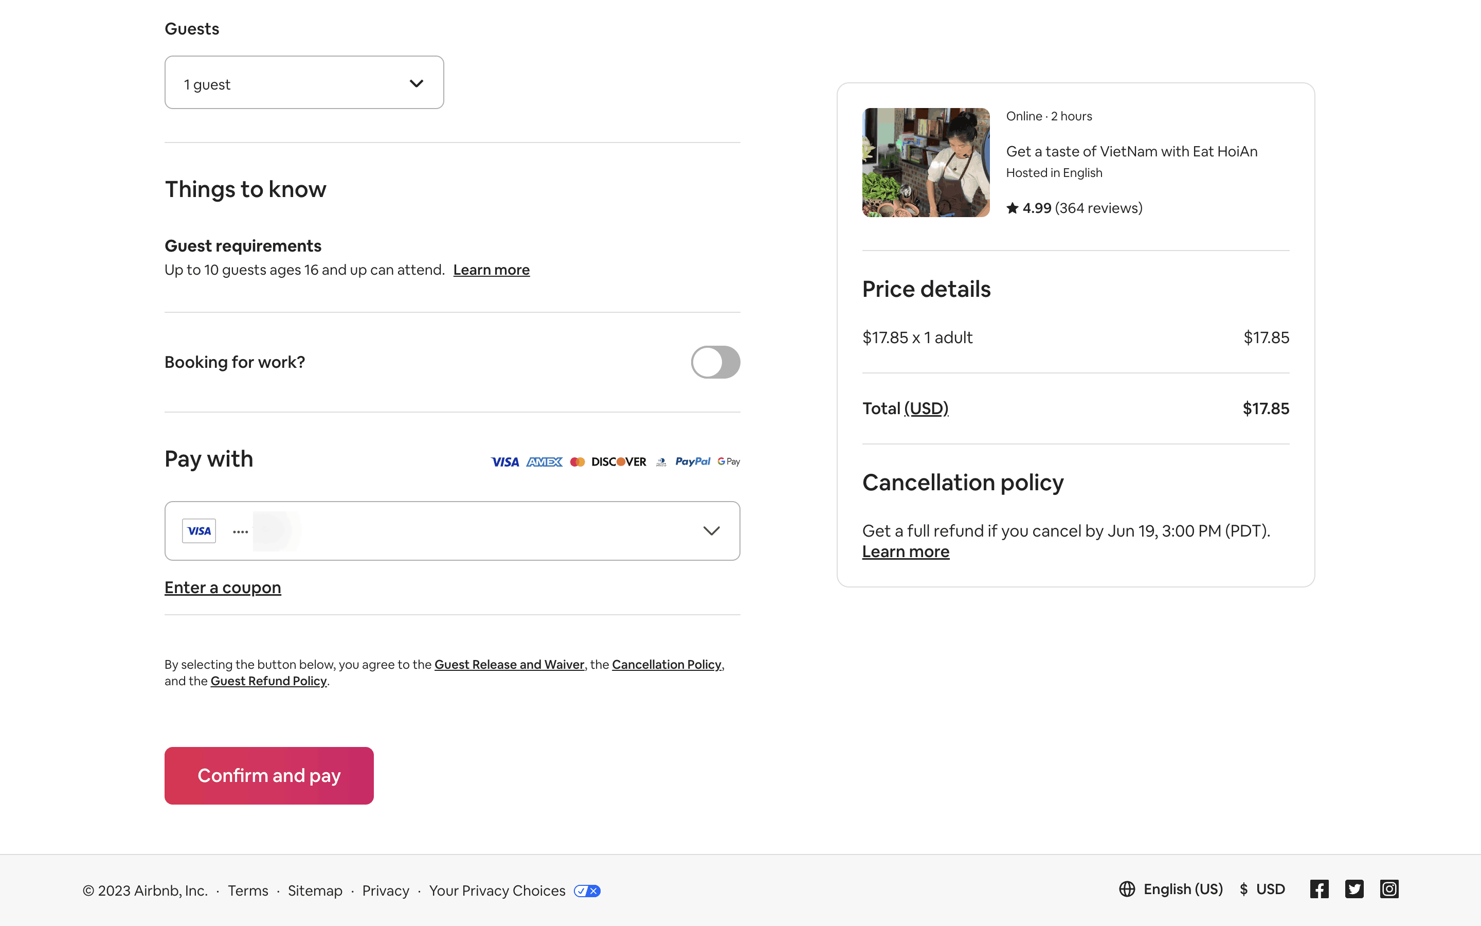Click the Visa card logo in payment field

click(x=199, y=531)
